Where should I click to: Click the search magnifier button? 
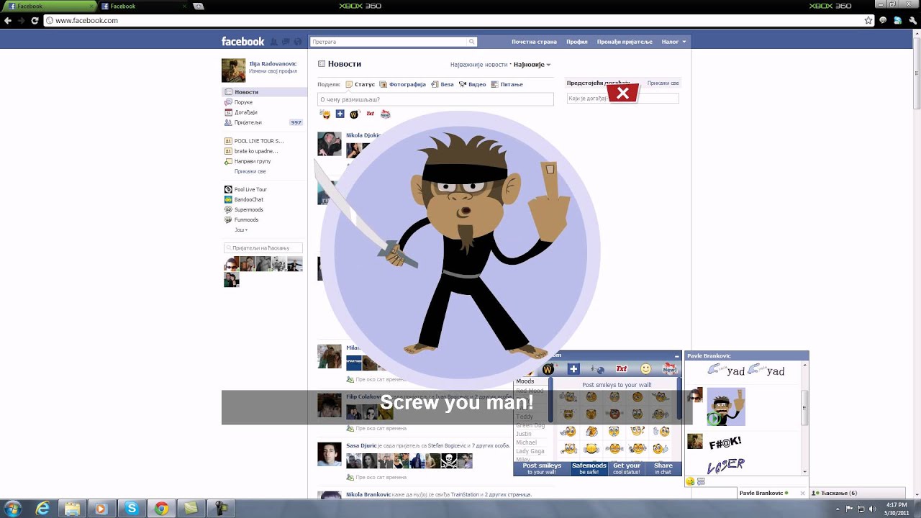coord(471,42)
